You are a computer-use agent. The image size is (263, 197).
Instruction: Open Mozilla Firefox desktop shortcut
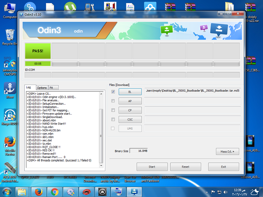click(x=10, y=146)
